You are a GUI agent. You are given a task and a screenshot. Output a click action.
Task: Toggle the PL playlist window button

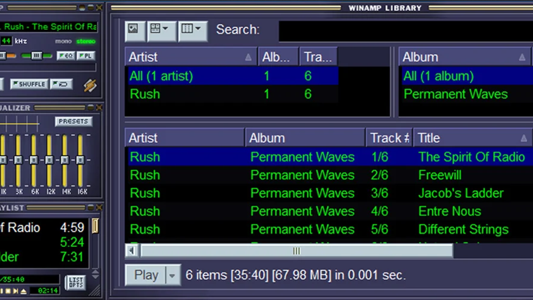[x=86, y=56]
